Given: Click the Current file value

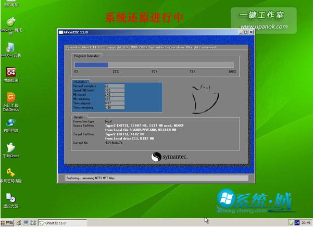Looking at the screenshot, I should coord(114,143).
